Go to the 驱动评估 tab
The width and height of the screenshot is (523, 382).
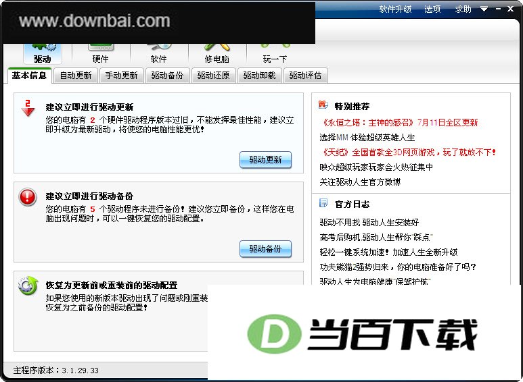(x=306, y=76)
